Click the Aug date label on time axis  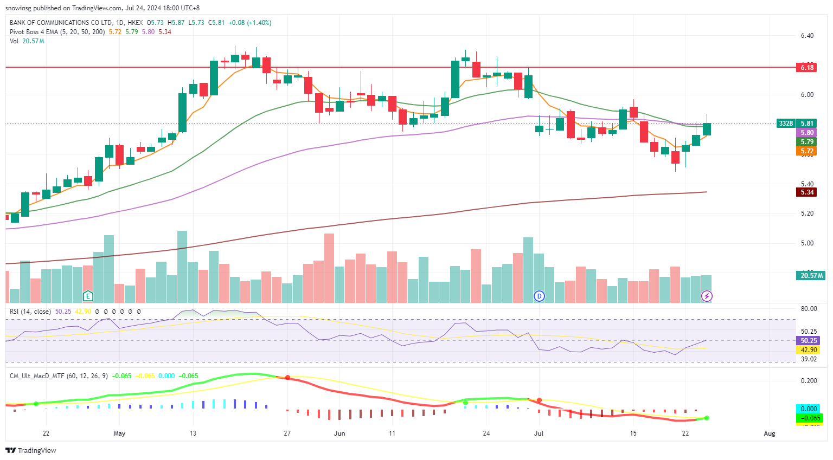tap(770, 433)
